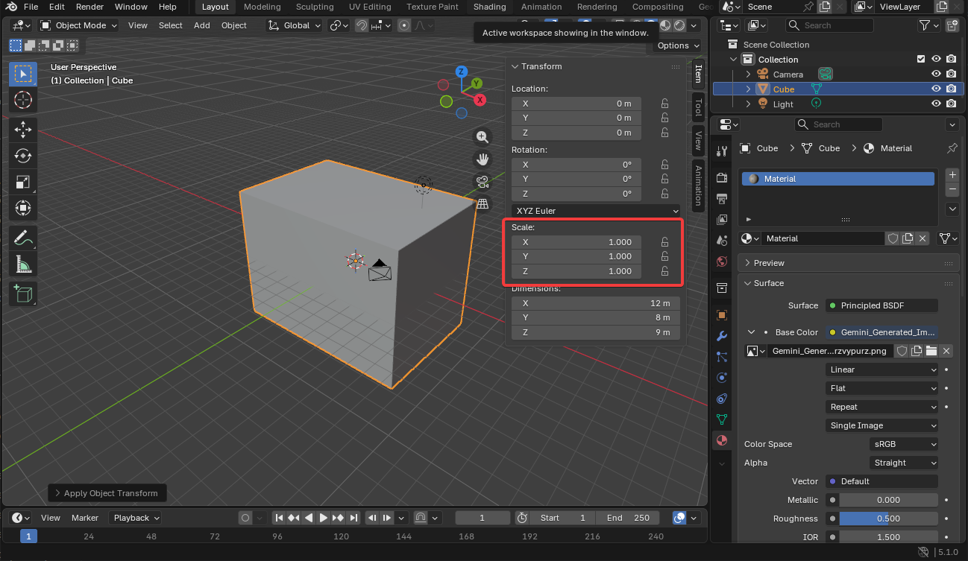The height and width of the screenshot is (561, 968).
Task: Uncheck the Collection exclude checkbox
Action: coord(921,60)
